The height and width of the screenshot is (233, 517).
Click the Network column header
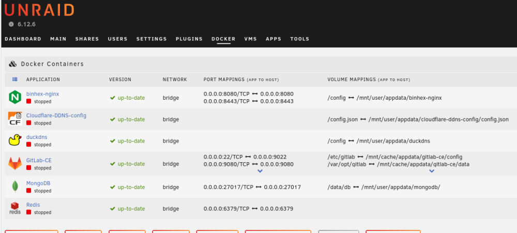[175, 80]
